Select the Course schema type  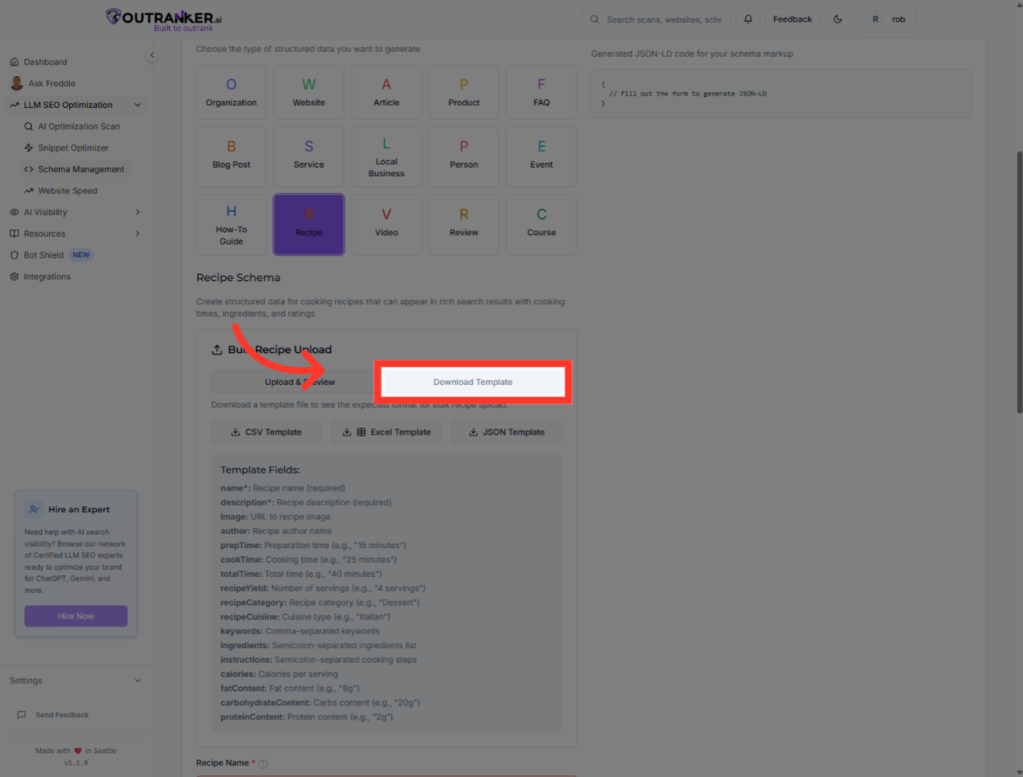pos(542,224)
